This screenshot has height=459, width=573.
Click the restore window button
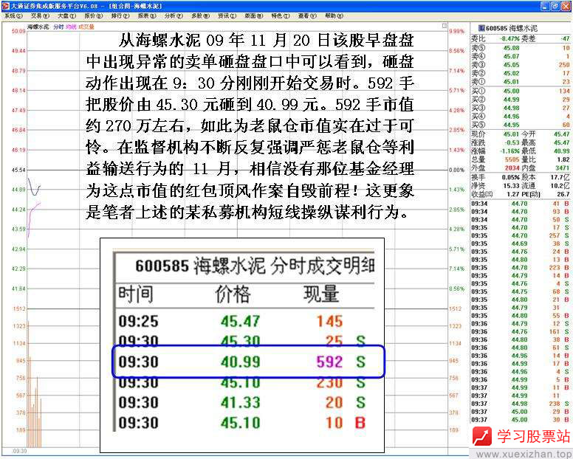555,5
